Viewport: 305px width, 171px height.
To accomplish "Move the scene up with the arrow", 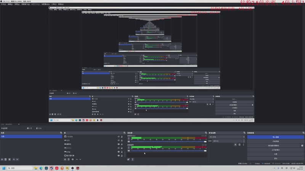I will (x=14, y=159).
